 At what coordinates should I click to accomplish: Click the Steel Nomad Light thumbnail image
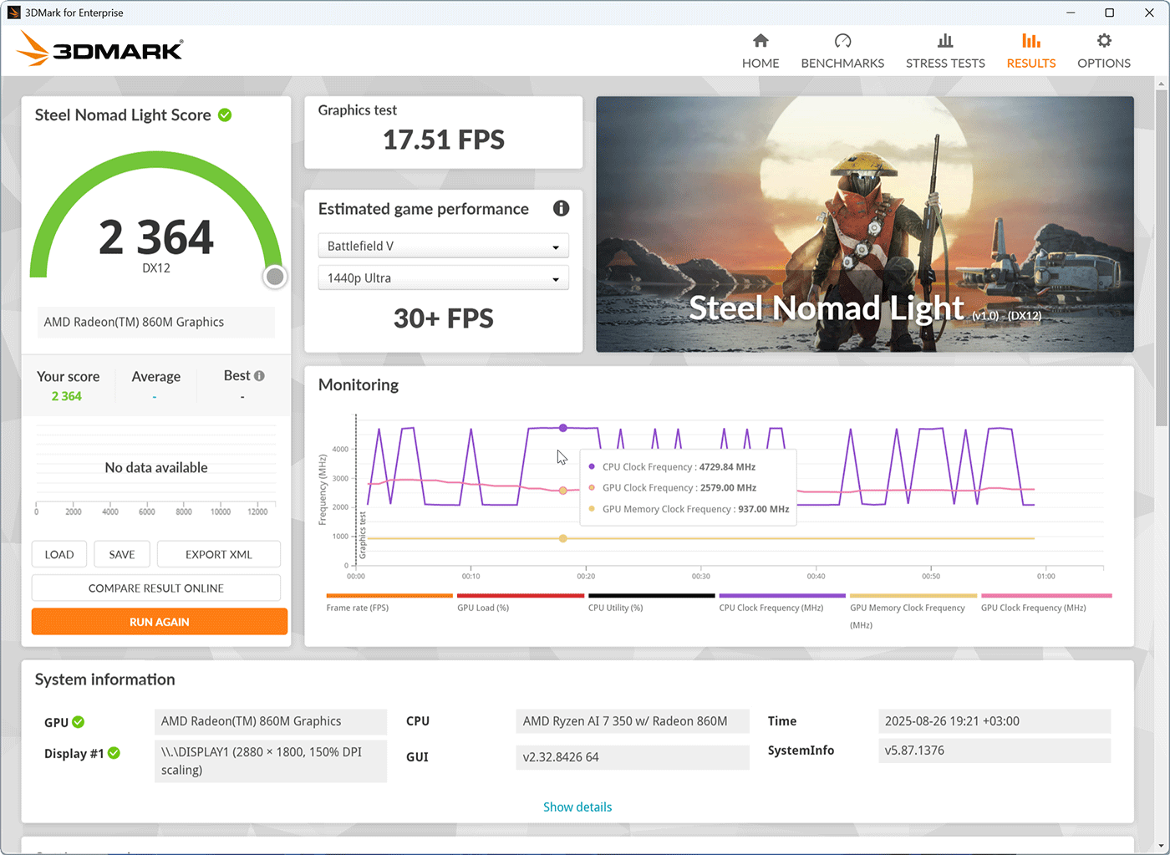point(865,224)
